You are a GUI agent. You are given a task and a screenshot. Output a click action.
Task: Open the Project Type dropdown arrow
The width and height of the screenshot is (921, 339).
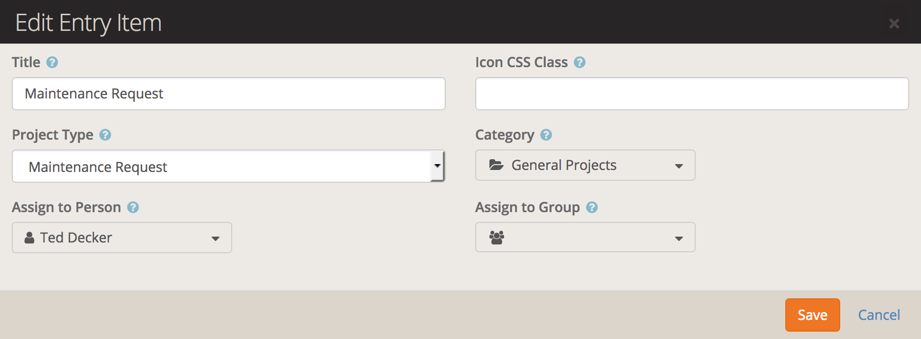437,166
